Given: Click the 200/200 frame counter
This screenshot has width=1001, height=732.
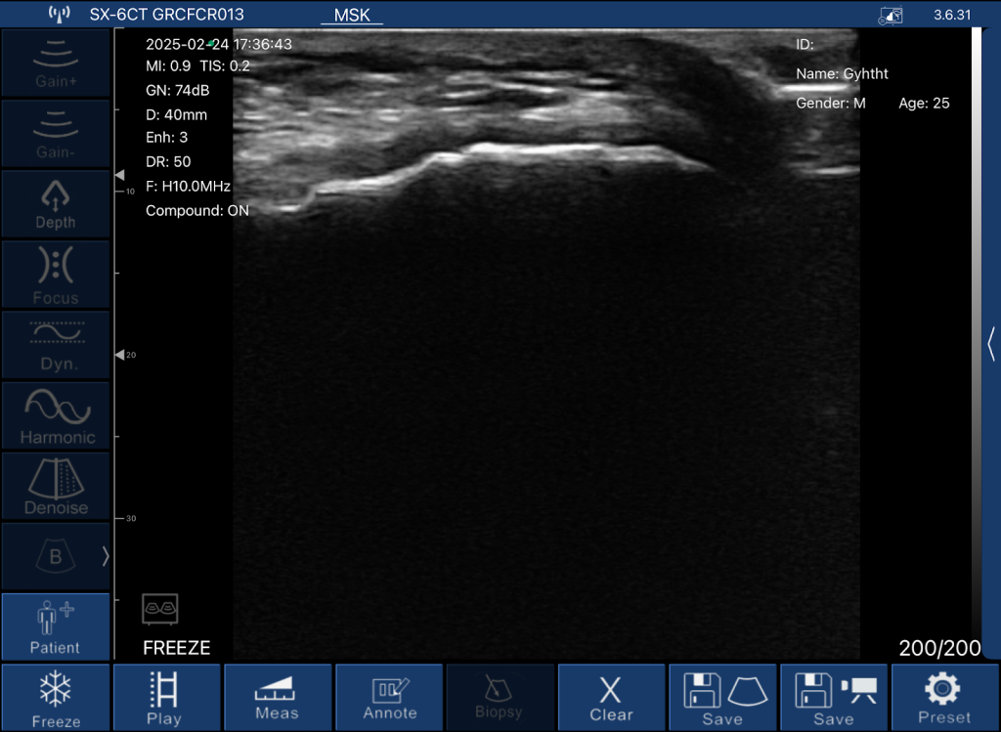Looking at the screenshot, I should click(x=939, y=648).
